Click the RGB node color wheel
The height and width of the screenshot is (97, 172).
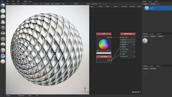click(104, 44)
